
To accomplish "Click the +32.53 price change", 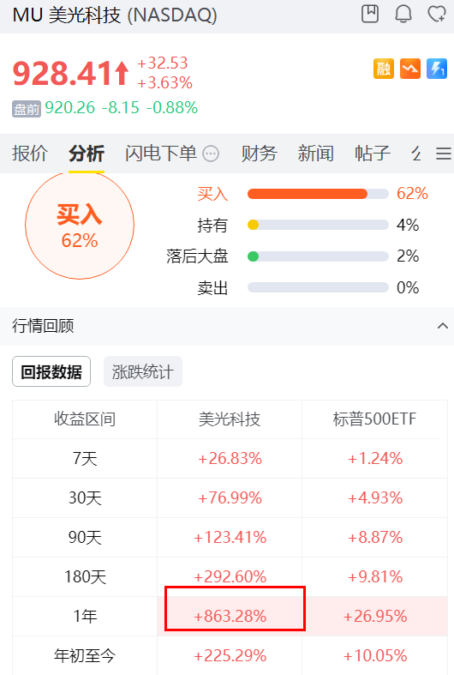I will pyautogui.click(x=163, y=63).
